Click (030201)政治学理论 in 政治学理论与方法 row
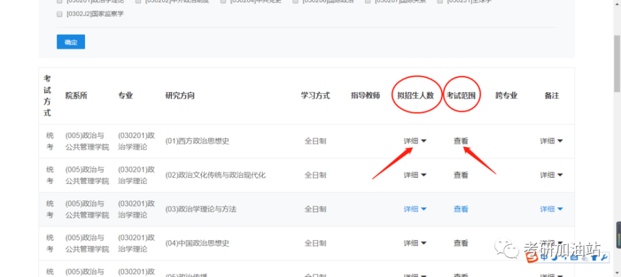This screenshot has height=277, width=621. (x=136, y=209)
